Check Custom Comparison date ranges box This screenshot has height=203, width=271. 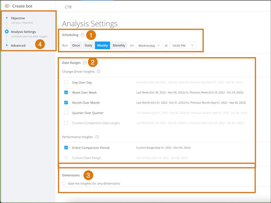(66, 123)
